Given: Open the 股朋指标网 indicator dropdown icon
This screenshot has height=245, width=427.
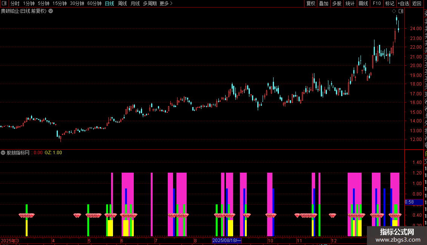Looking at the screenshot, I should coord(3,153).
